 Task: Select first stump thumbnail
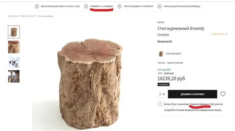(x=14, y=32)
